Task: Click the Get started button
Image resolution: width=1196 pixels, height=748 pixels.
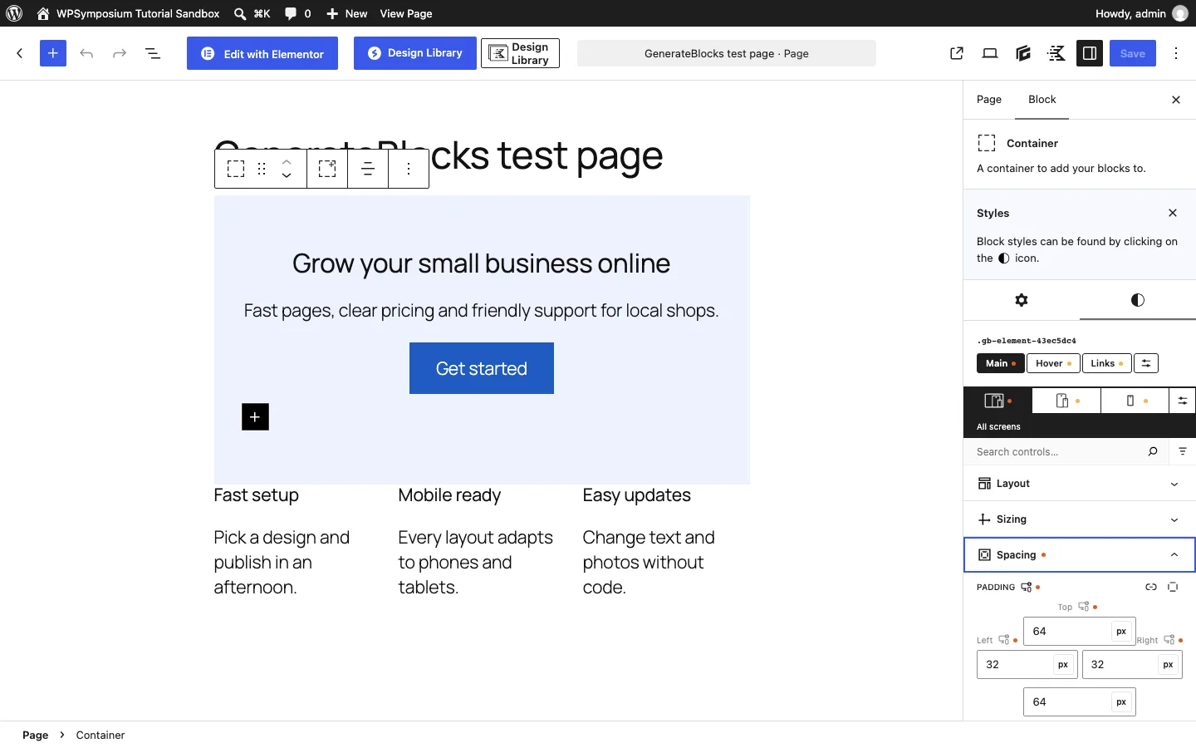Action: point(482,368)
